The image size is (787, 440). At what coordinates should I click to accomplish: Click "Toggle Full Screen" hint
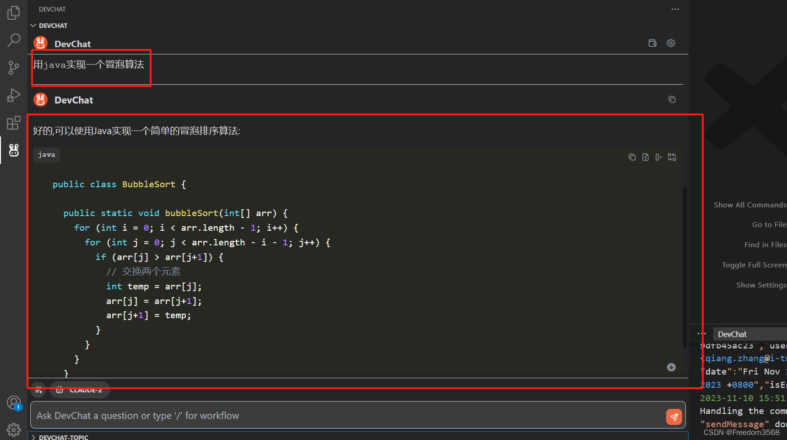[x=754, y=265]
